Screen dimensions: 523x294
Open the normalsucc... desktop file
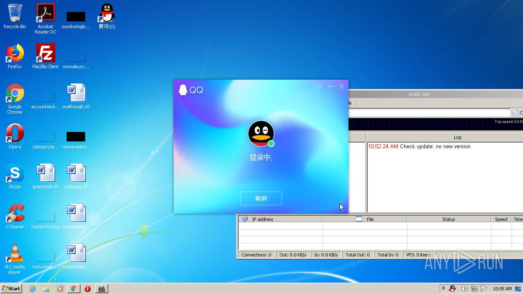click(x=76, y=60)
